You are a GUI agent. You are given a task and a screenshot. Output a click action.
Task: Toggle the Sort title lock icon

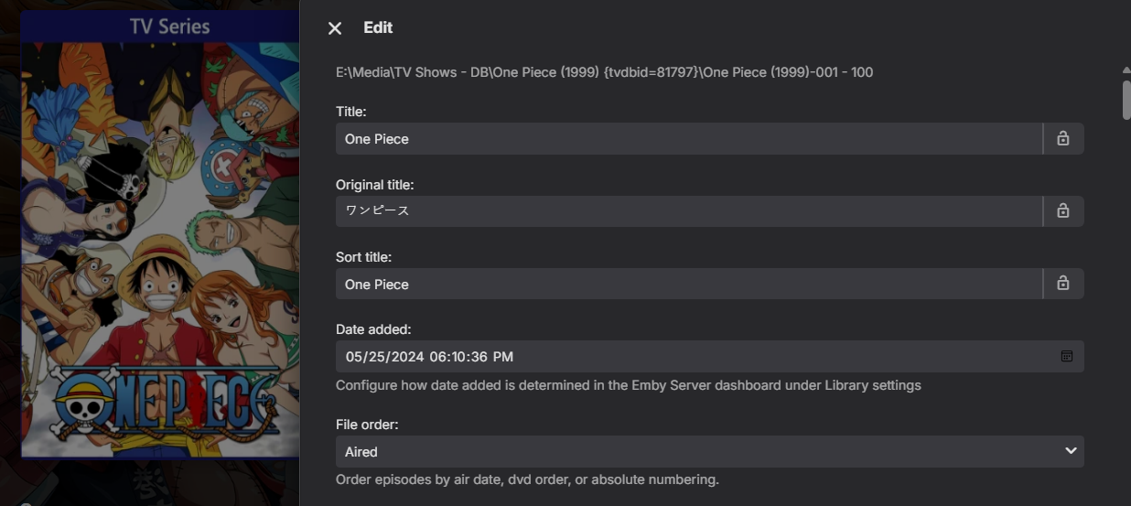coord(1063,284)
